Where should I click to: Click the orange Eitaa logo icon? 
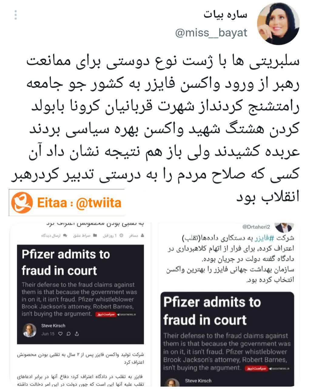click(22, 202)
